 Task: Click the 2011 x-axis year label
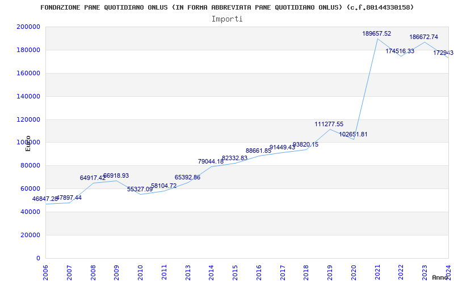[x=164, y=273]
